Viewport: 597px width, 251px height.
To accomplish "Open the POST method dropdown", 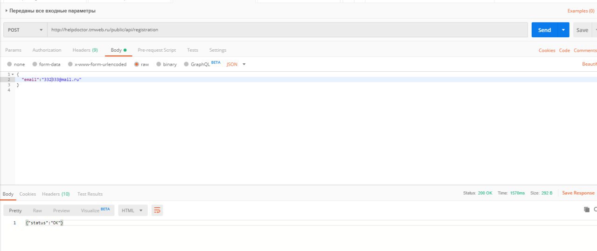I will pos(25,30).
